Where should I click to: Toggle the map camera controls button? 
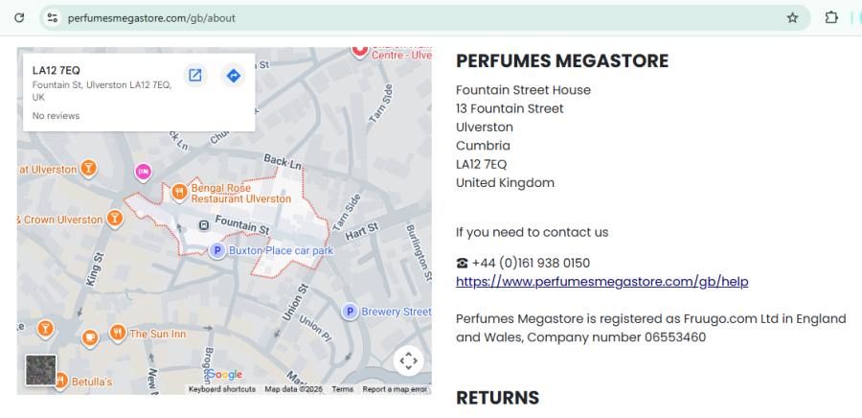(408, 360)
